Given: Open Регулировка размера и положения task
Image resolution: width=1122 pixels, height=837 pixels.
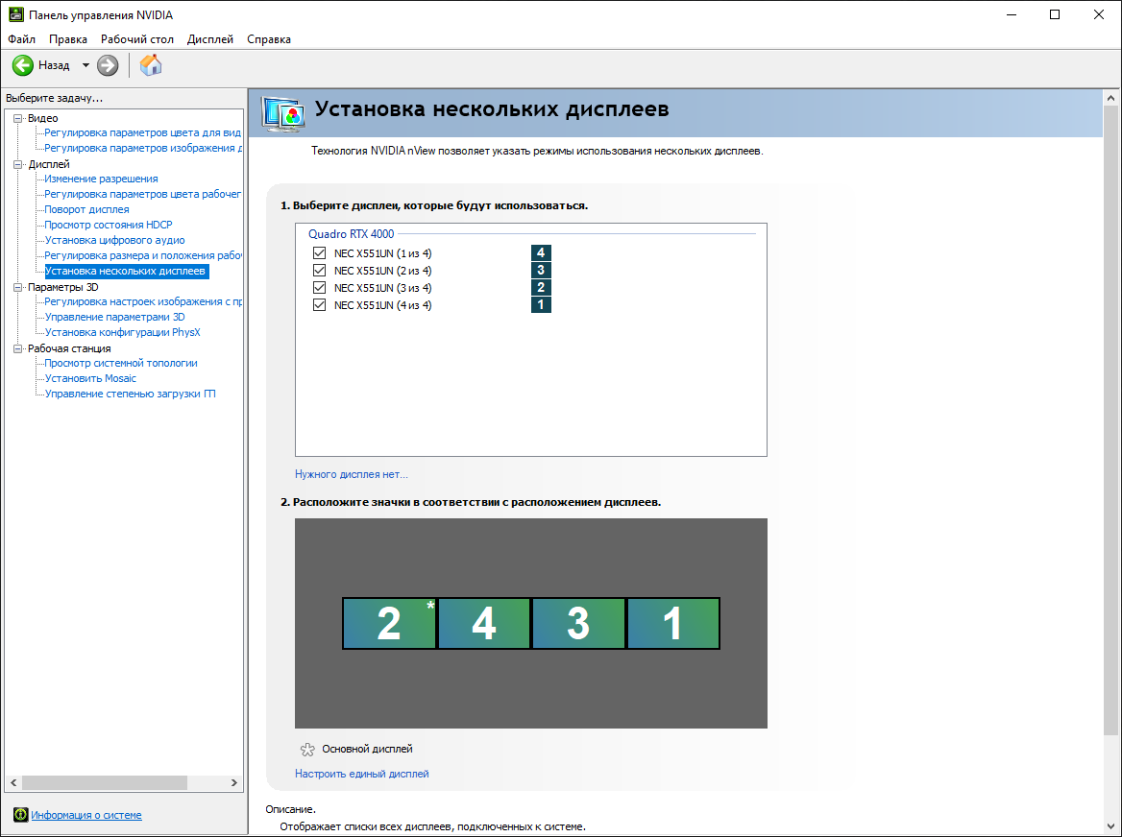Looking at the screenshot, I should (143, 255).
